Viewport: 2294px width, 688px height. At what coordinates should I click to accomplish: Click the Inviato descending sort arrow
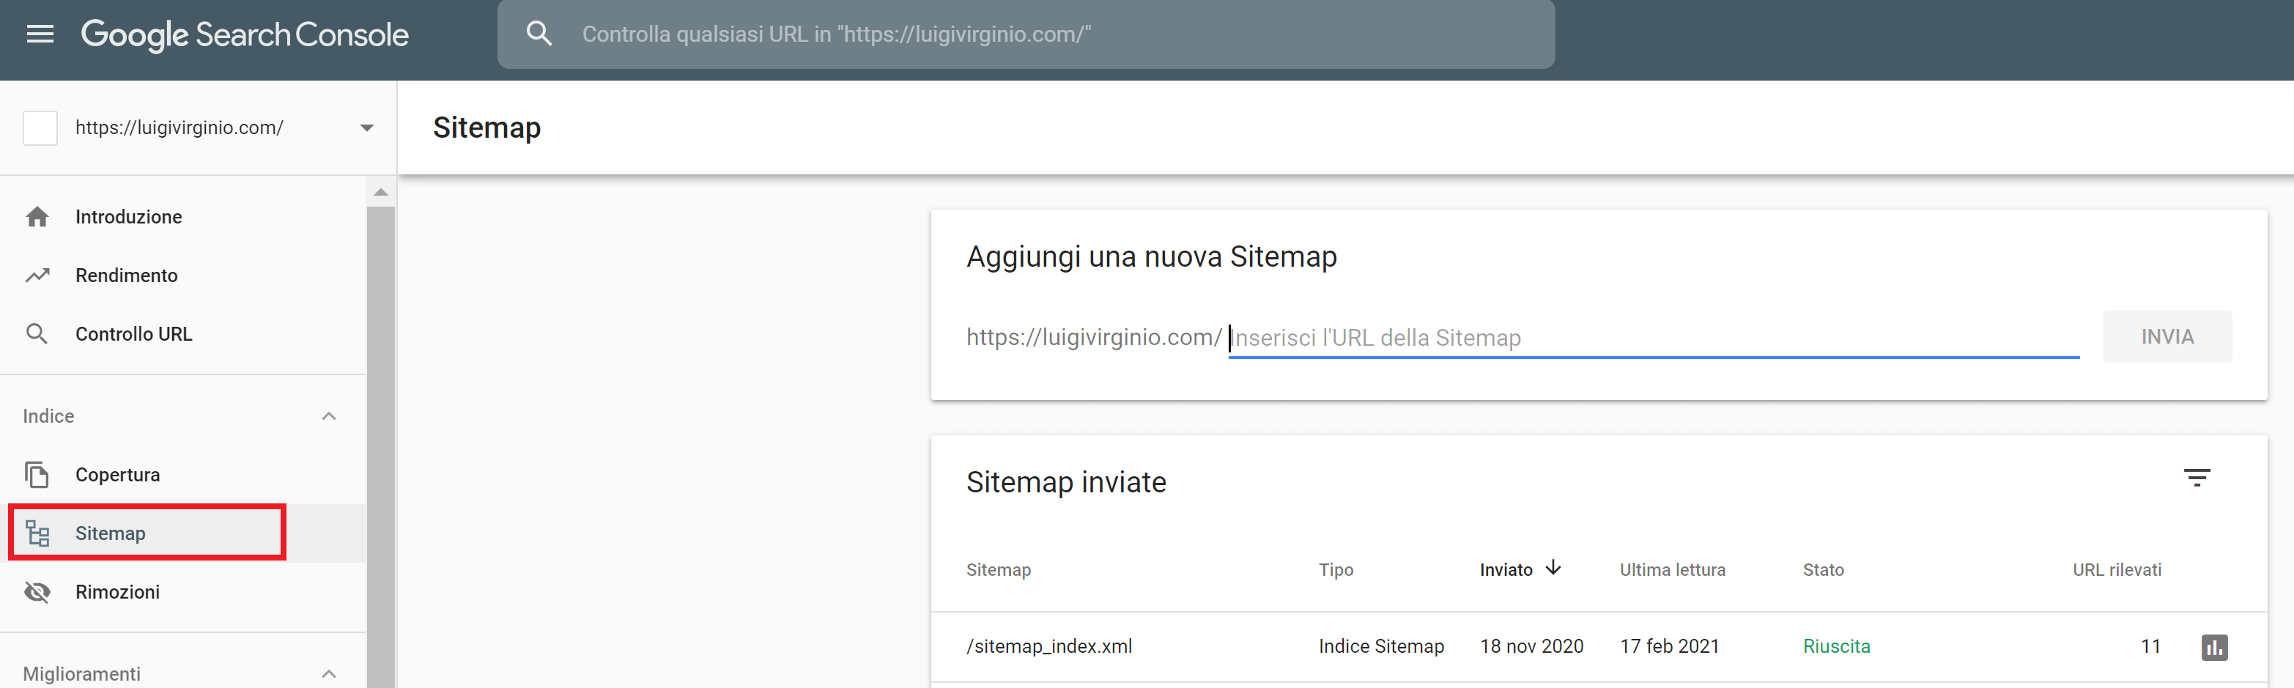click(1553, 568)
